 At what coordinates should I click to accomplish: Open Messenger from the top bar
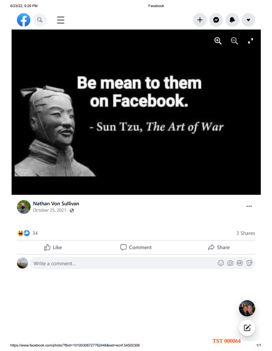click(x=216, y=20)
